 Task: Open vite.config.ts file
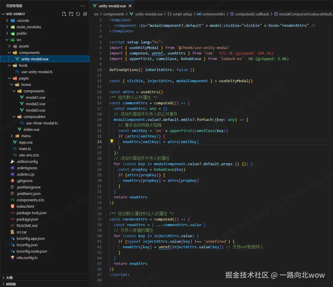point(45,258)
